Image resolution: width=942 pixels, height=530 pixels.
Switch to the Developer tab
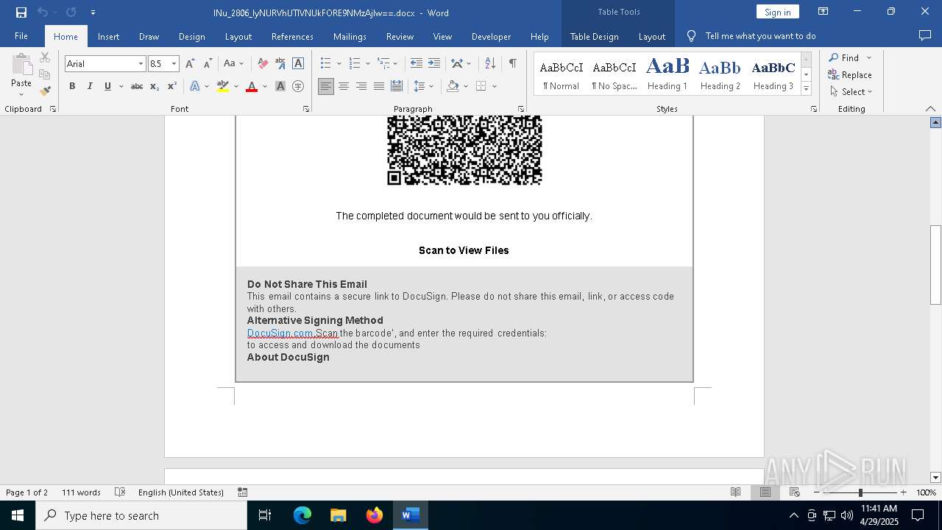(x=491, y=36)
